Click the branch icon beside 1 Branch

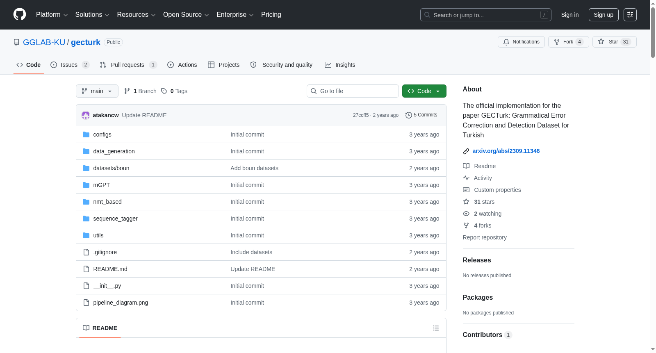coord(127,91)
